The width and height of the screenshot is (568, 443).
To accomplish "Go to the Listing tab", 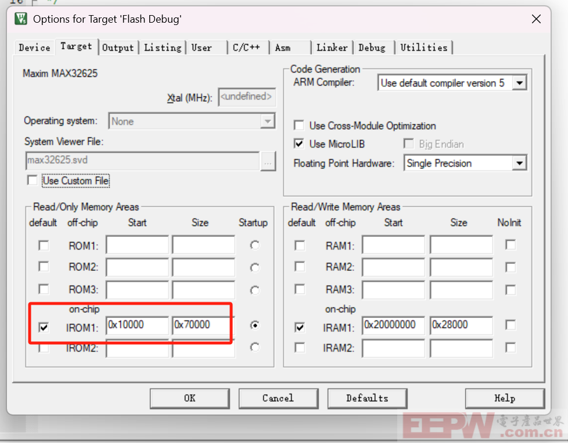I will pos(163,48).
